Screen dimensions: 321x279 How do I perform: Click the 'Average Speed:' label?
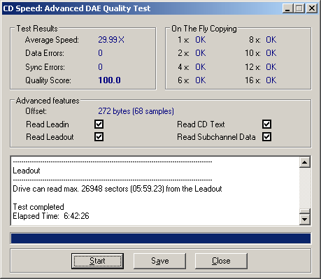point(52,40)
